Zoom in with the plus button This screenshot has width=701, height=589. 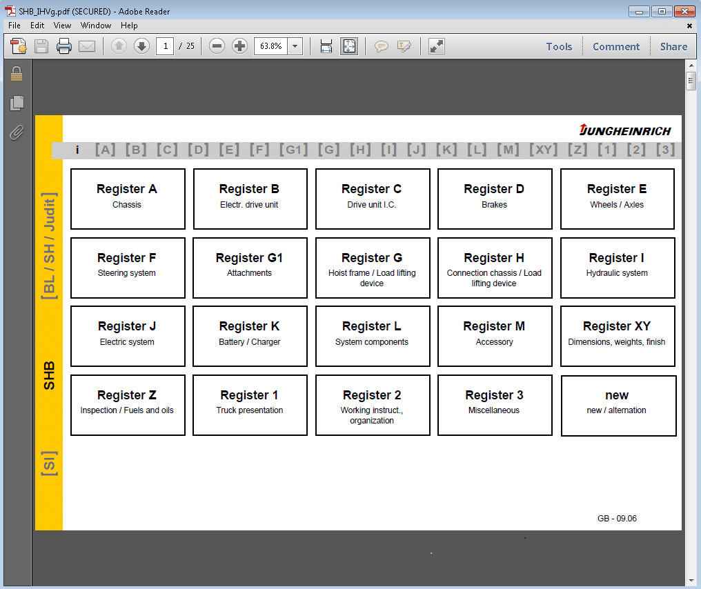point(239,46)
